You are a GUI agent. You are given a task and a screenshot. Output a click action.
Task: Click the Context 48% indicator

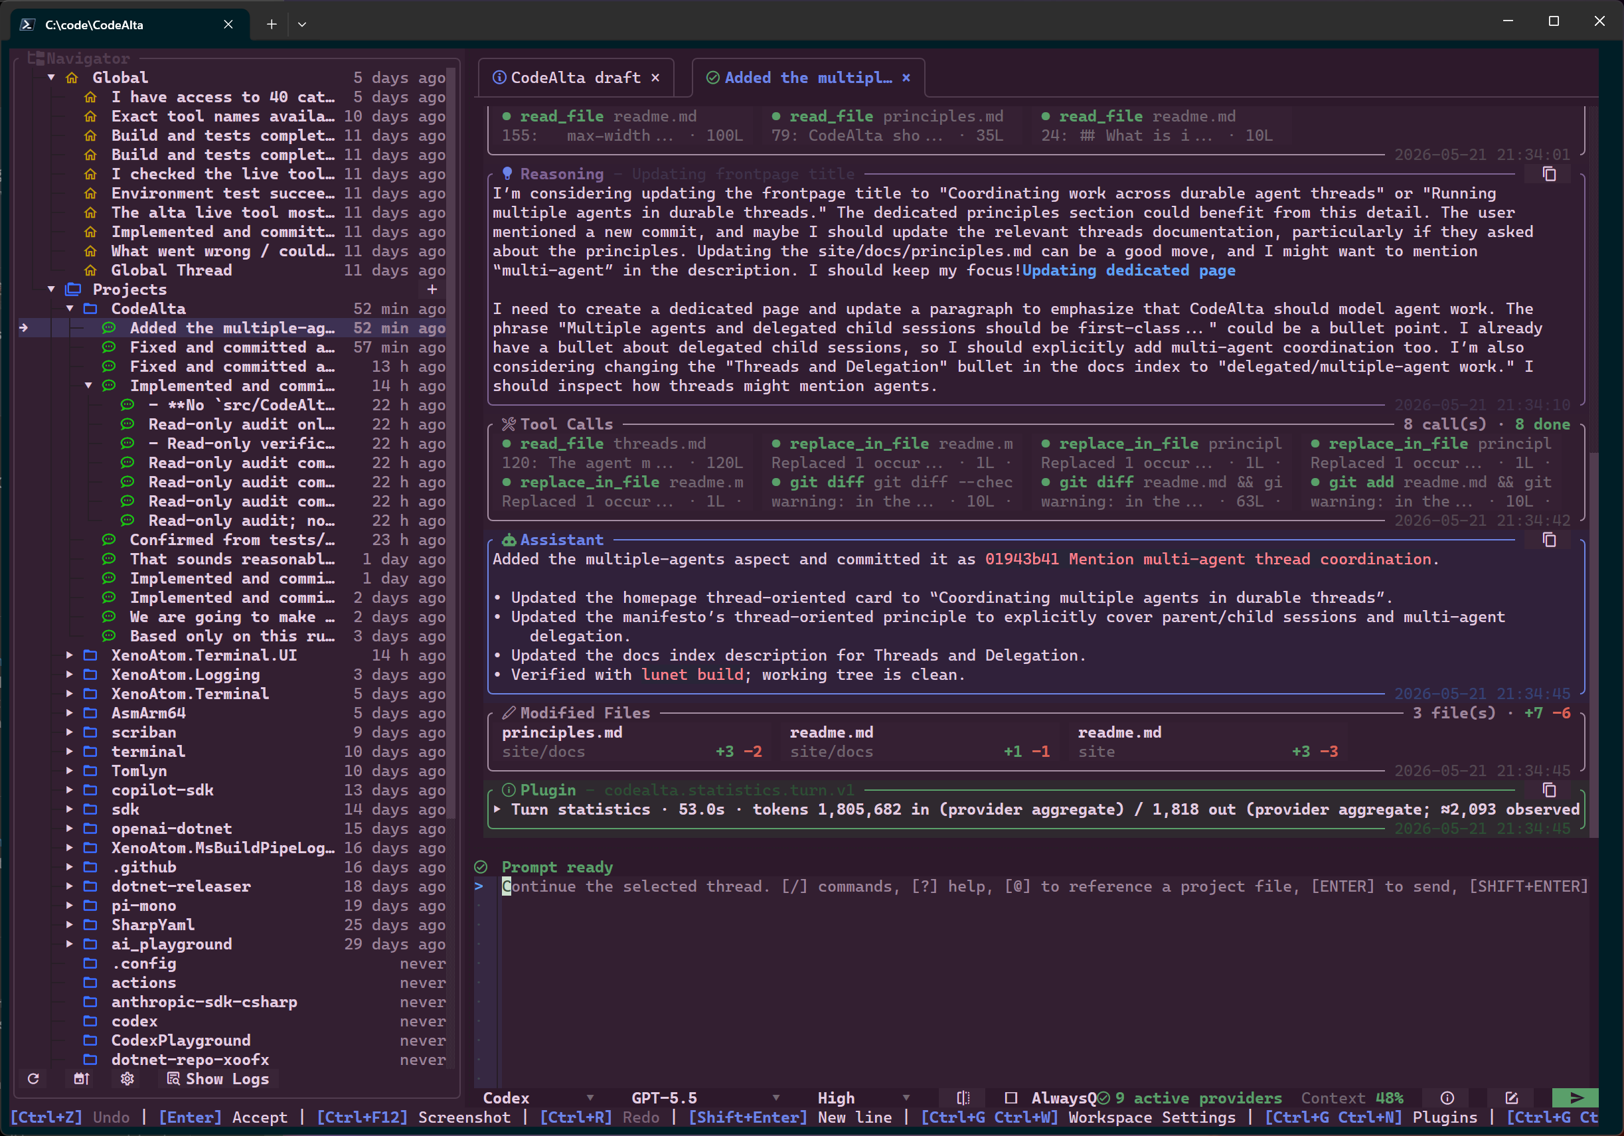(1352, 1097)
